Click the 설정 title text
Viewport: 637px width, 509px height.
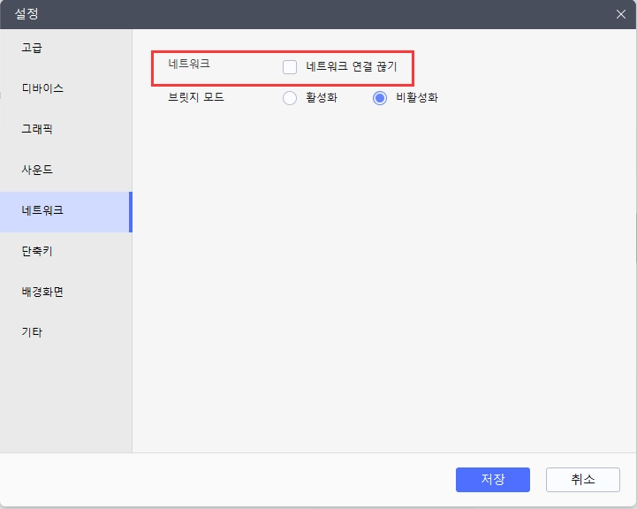(x=27, y=14)
